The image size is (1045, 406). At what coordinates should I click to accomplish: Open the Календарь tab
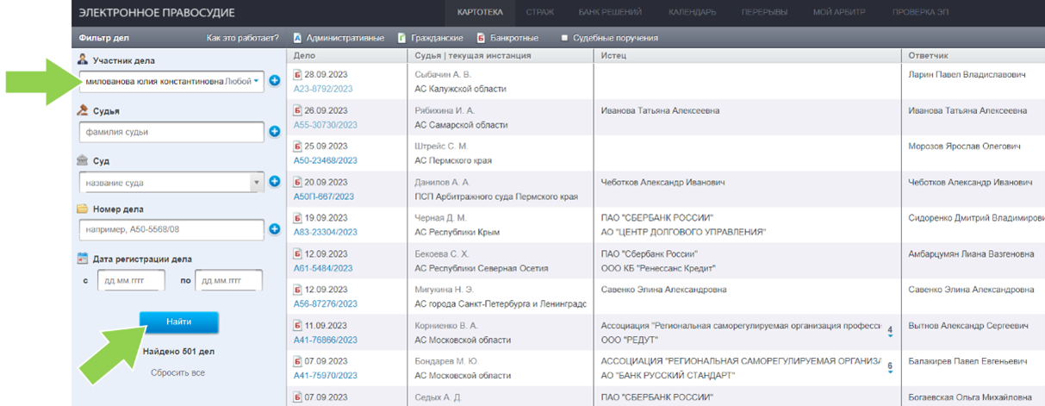pyautogui.click(x=691, y=13)
